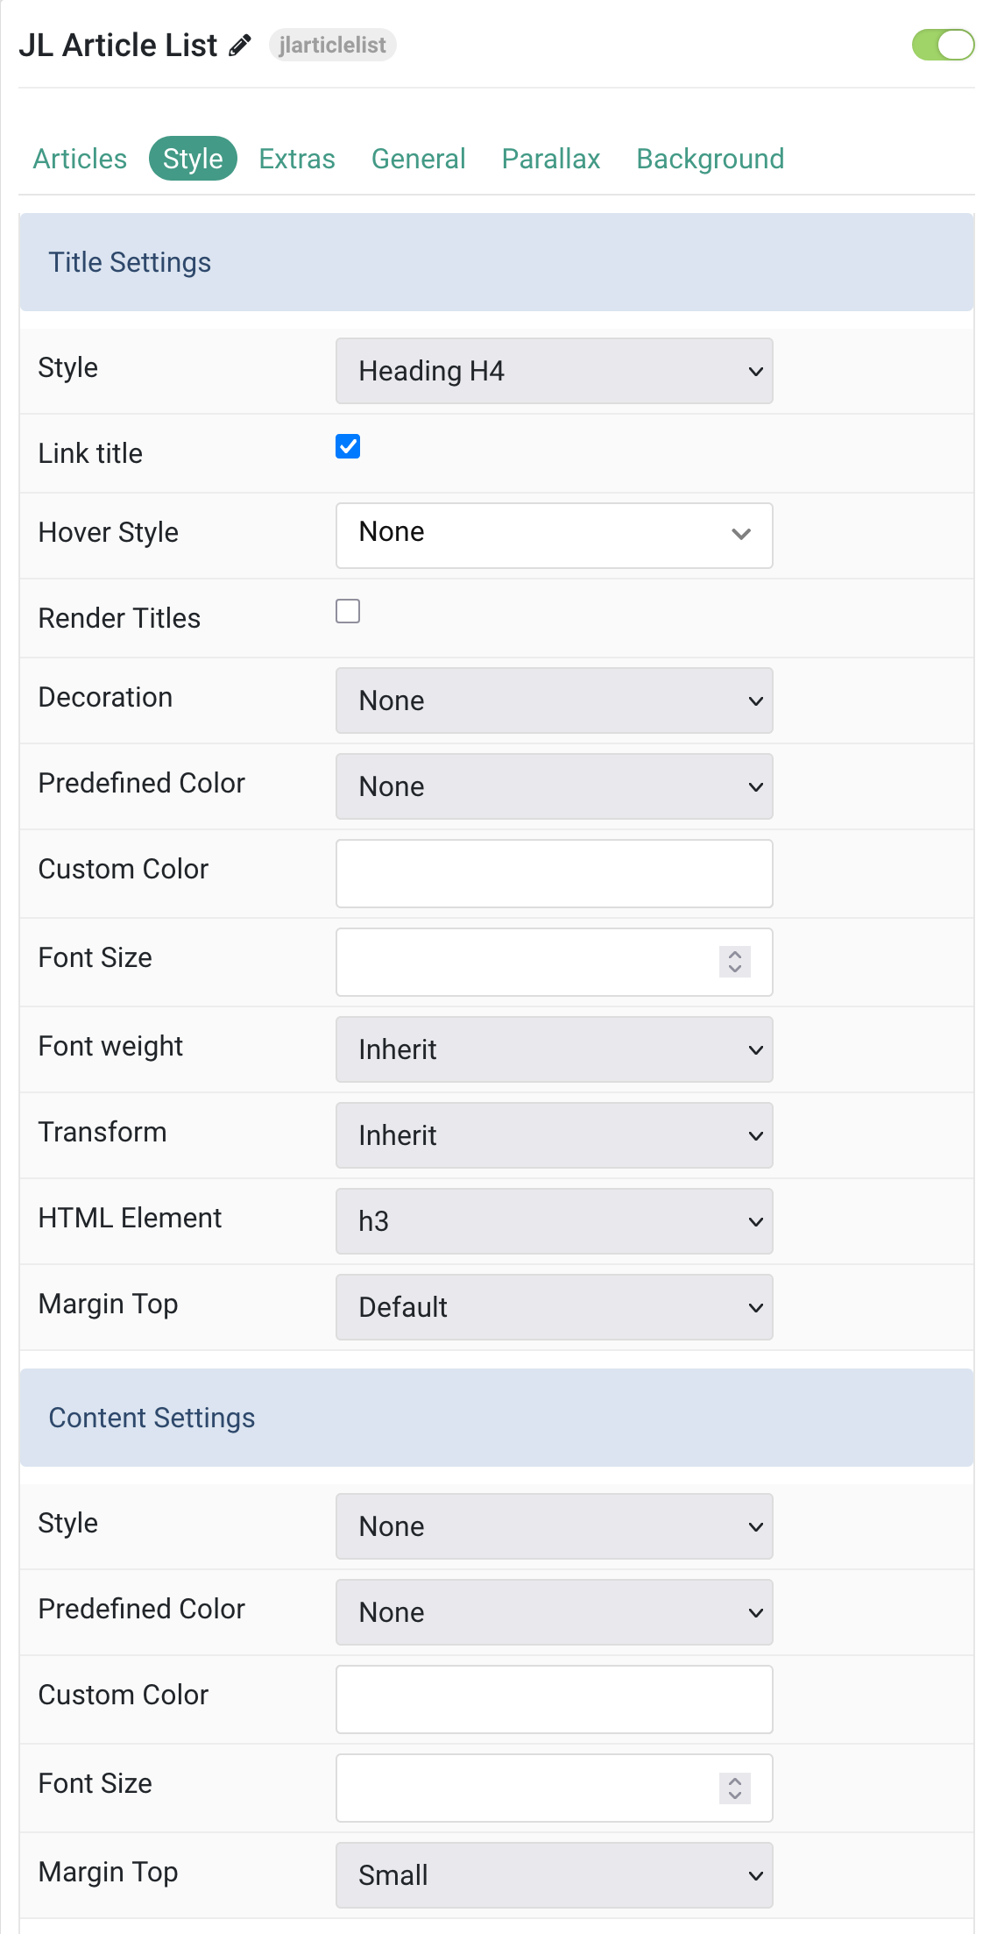The image size is (990, 1934).
Task: Open the HTML Element dropdown showing h3
Action: pyautogui.click(x=554, y=1221)
